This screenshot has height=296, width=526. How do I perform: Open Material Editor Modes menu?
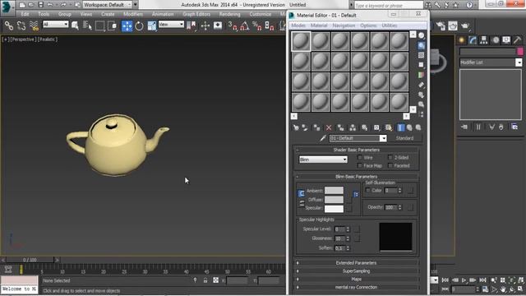[298, 25]
